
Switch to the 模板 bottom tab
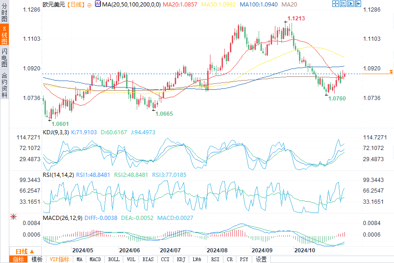pyautogui.click(x=37, y=259)
